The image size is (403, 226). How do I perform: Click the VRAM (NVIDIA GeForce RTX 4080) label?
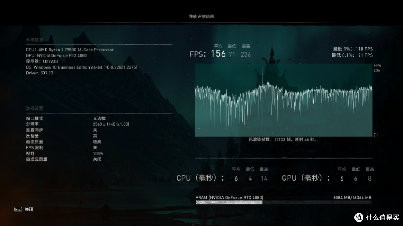pos(229,198)
